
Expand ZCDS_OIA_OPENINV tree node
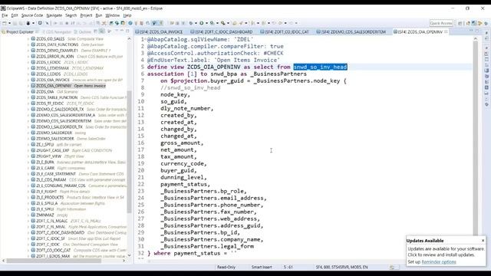pyautogui.click(x=28, y=86)
